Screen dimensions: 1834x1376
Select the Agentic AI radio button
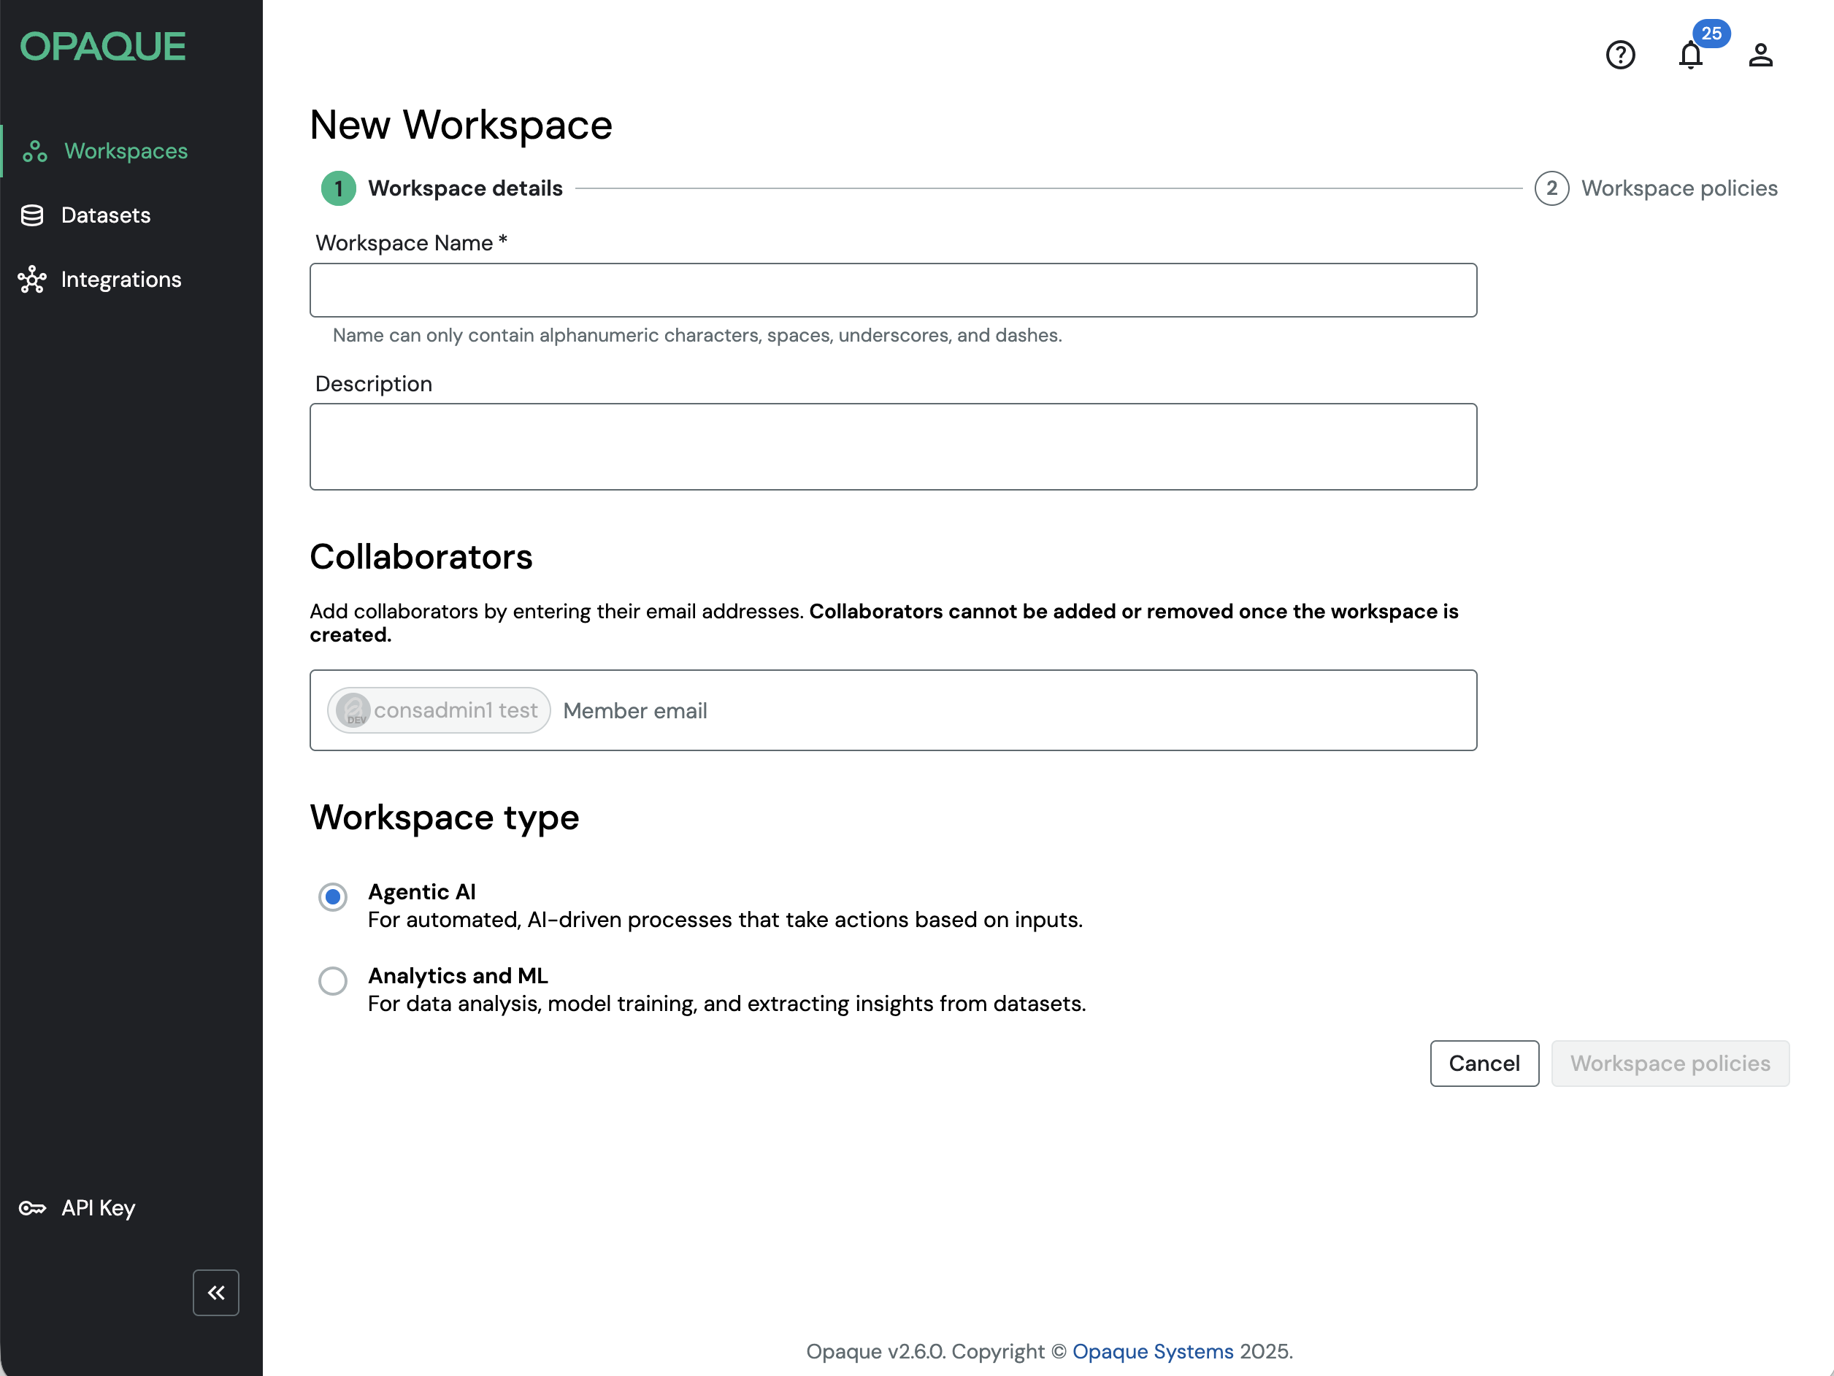[332, 896]
